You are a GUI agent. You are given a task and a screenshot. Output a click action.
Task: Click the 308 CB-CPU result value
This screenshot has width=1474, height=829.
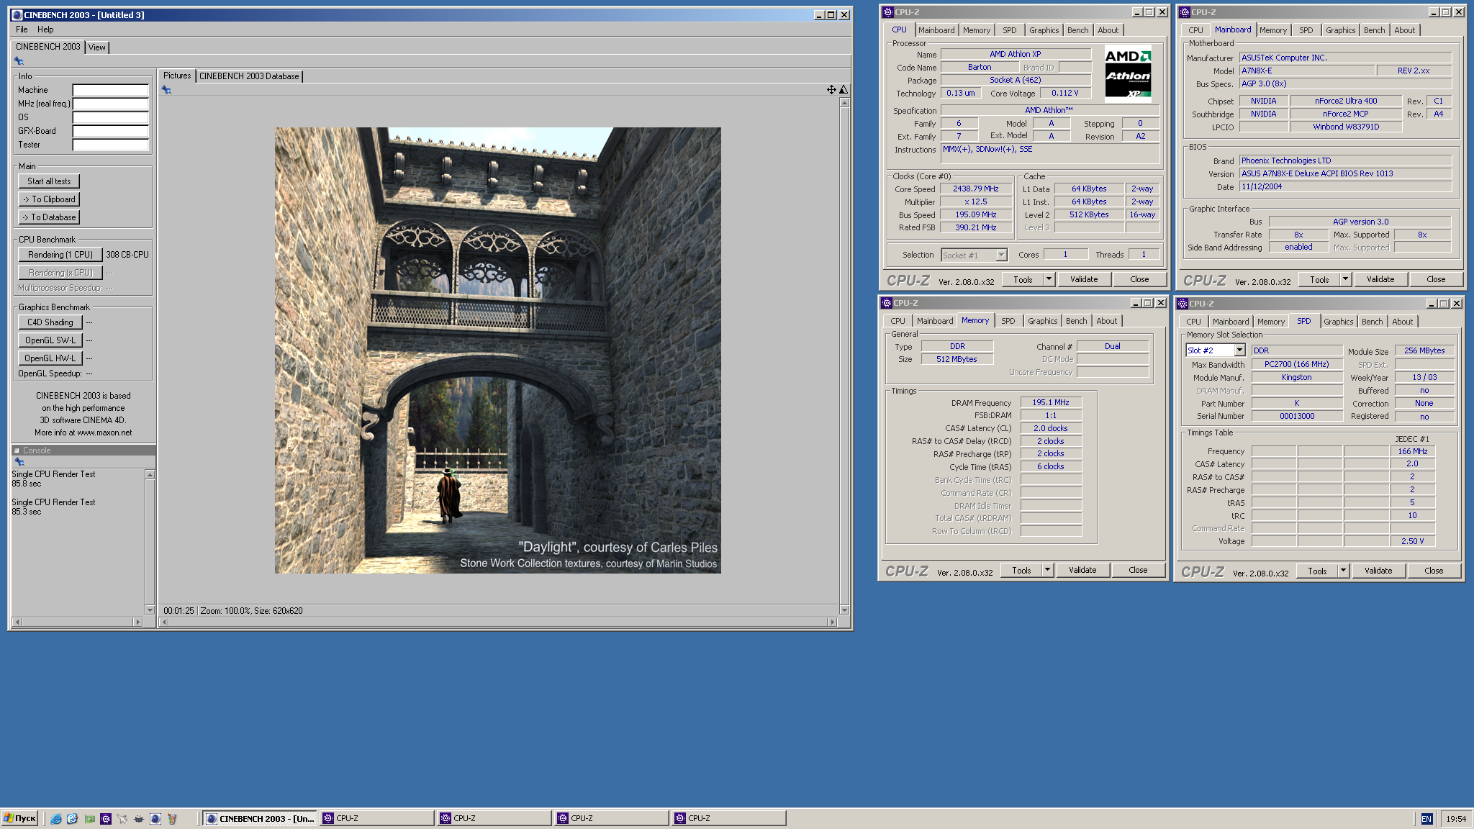tap(127, 255)
